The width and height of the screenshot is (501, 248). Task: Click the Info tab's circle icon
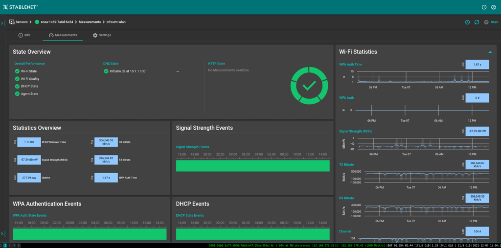[x=21, y=35]
